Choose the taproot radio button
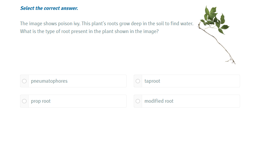This screenshot has width=278, height=156. click(138, 81)
